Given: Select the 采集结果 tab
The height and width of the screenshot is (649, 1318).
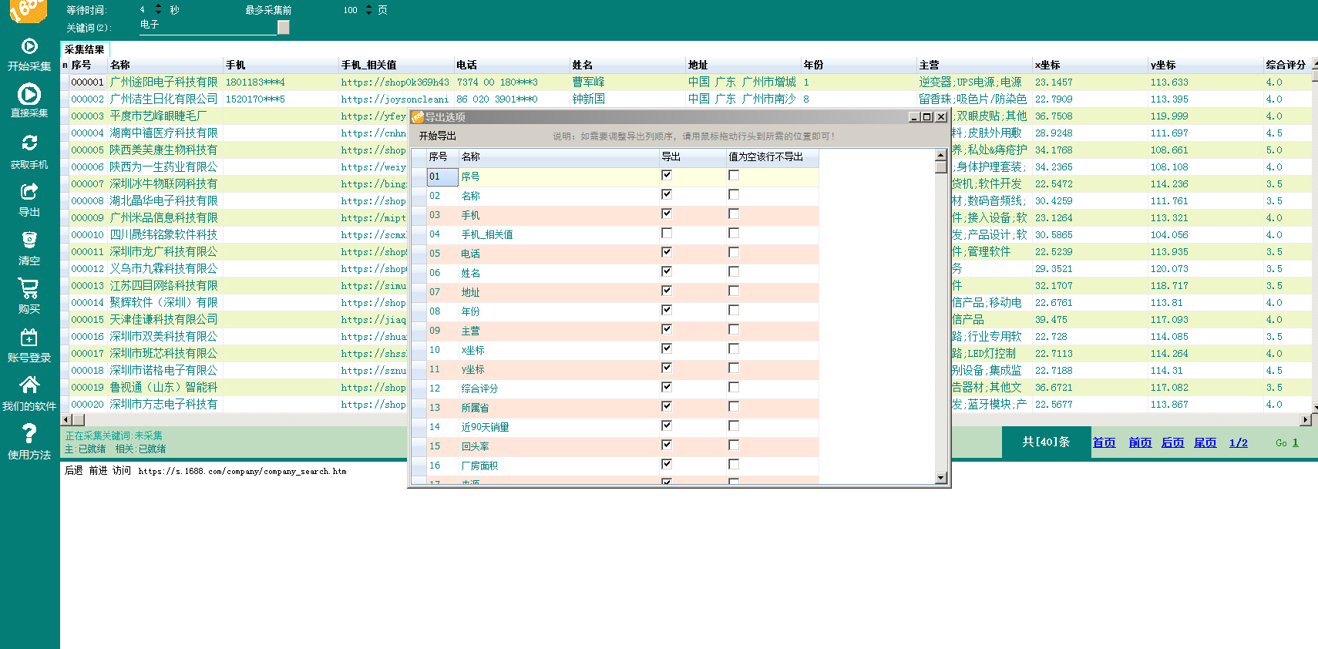Looking at the screenshot, I should pyautogui.click(x=85, y=49).
